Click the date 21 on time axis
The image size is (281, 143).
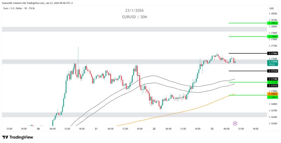coord(96,128)
